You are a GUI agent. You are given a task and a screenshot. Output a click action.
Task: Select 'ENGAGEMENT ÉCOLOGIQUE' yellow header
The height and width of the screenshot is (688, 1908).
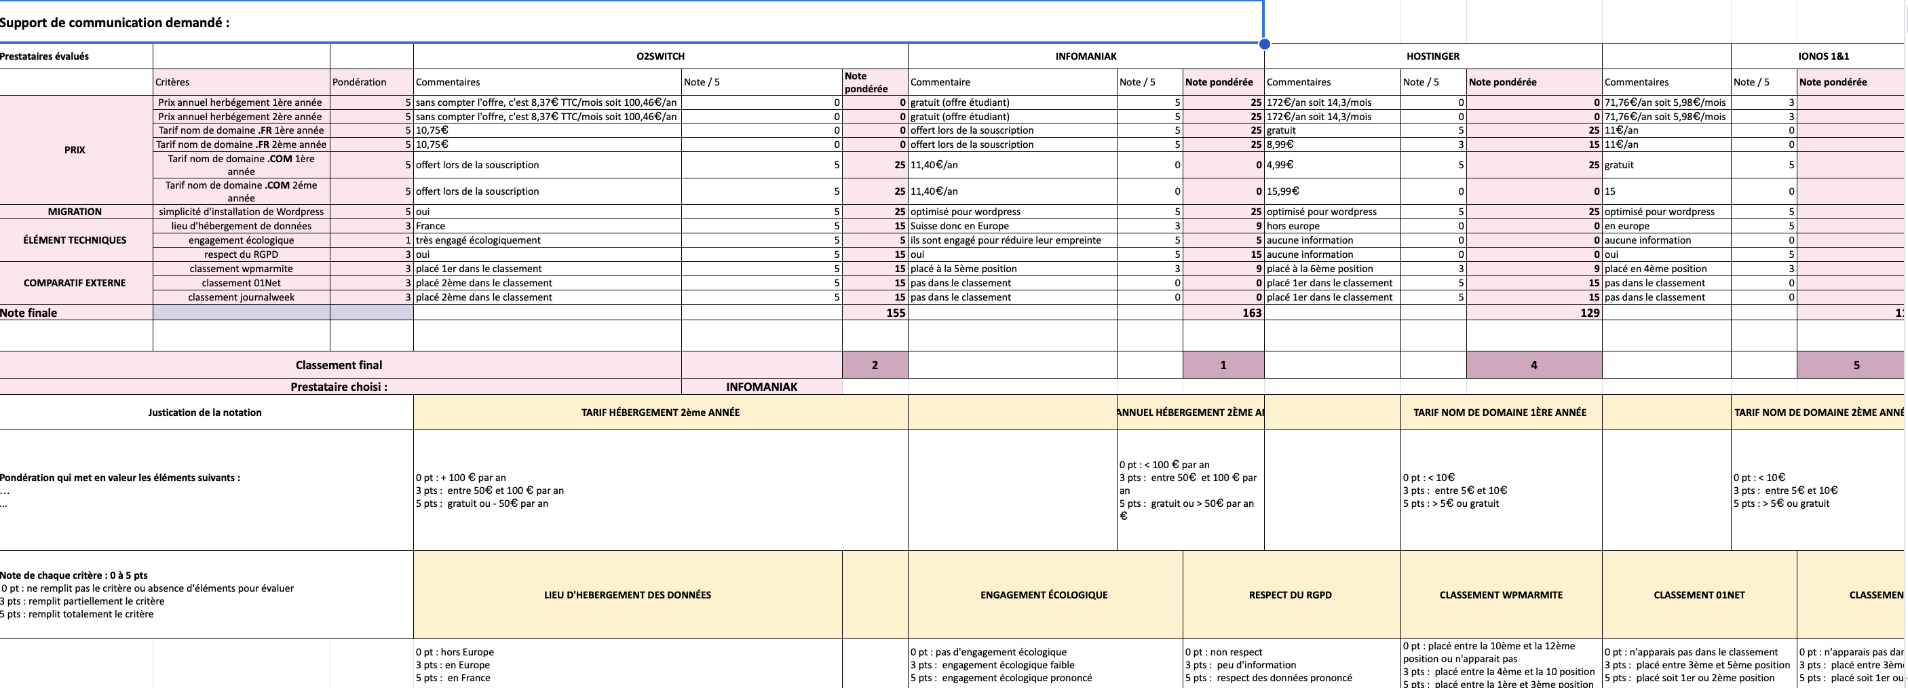click(x=1045, y=594)
